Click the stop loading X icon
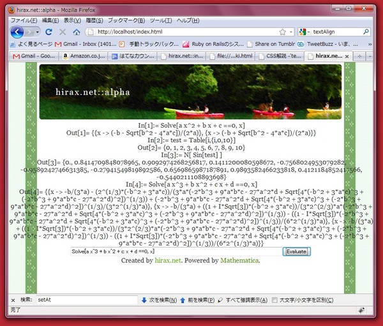Screen dimensions: 383x326 click(x=63, y=32)
